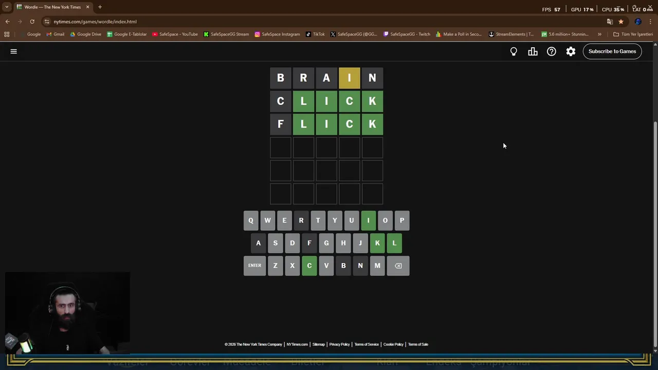This screenshot has width=658, height=370.
Task: Open NYTimes.com footer link
Action: [297, 344]
